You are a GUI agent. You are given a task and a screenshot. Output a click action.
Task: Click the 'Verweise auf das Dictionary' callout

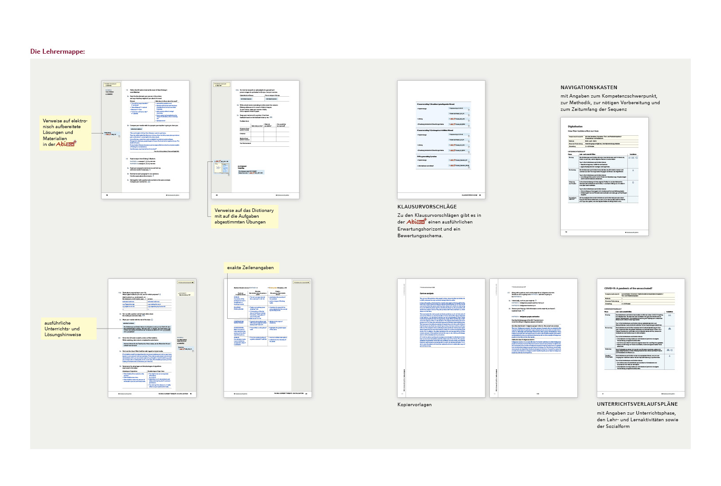[x=244, y=216]
